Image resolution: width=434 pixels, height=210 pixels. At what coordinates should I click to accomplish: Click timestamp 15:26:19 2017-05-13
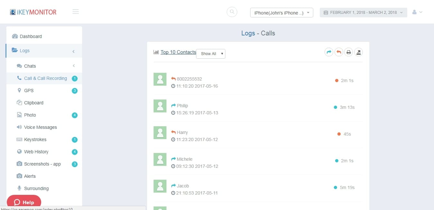tap(197, 113)
